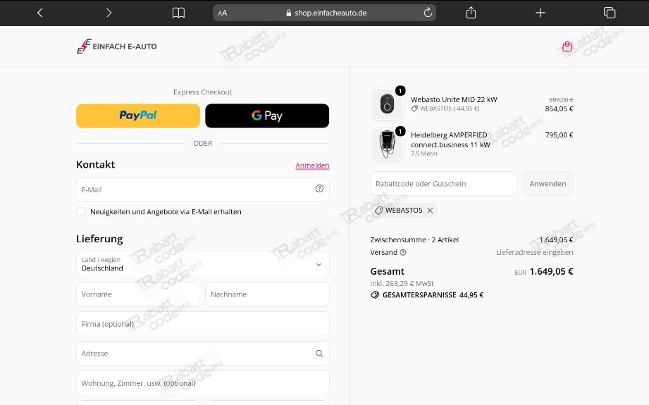Click the Heidelberg AMPERFIED connect.business product name
Screen dimensions: 649x405
click(450, 140)
